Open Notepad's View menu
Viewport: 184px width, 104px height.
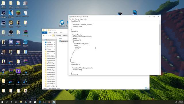(81, 19)
